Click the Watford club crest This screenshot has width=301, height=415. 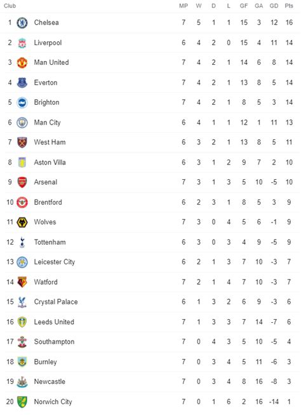[22, 282]
